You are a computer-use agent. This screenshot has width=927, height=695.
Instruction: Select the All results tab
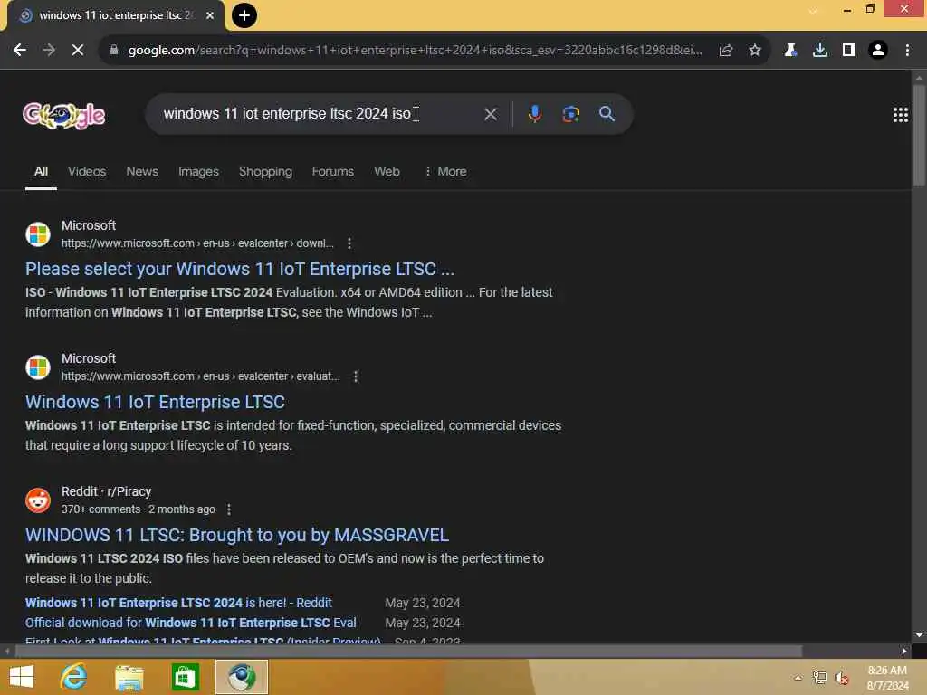41,171
